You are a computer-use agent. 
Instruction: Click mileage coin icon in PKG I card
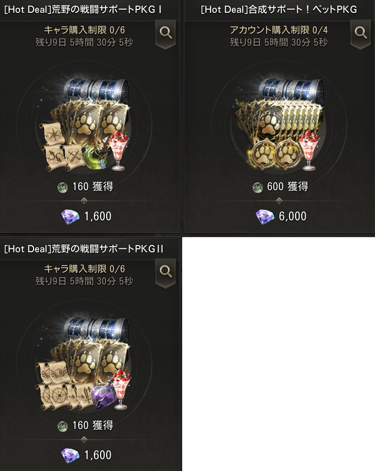(63, 188)
